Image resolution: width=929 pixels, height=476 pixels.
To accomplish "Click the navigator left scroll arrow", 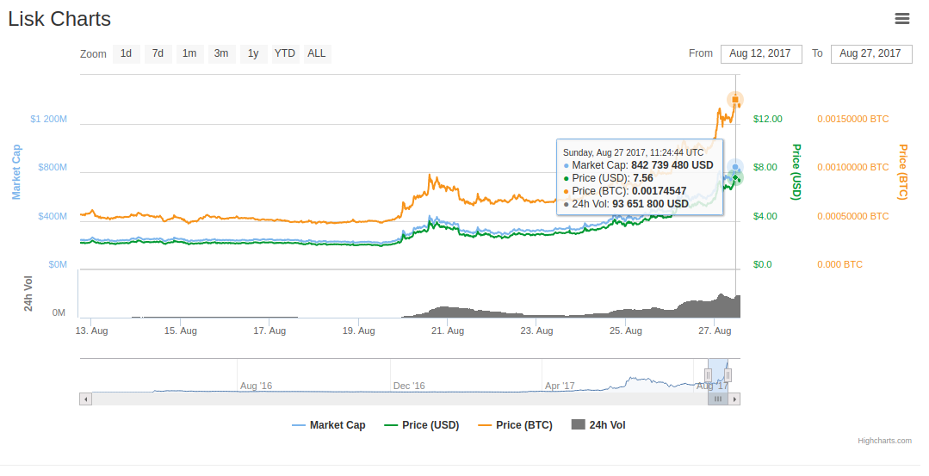I will coord(85,399).
